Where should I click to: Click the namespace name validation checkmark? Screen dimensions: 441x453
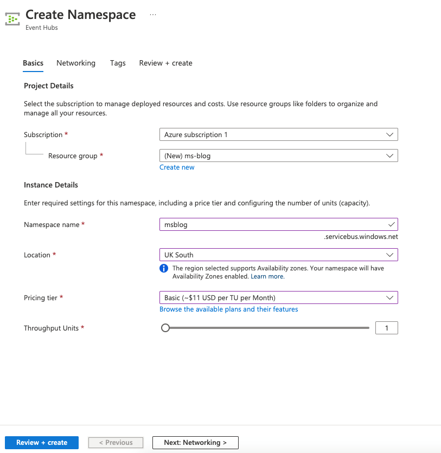[x=391, y=224]
